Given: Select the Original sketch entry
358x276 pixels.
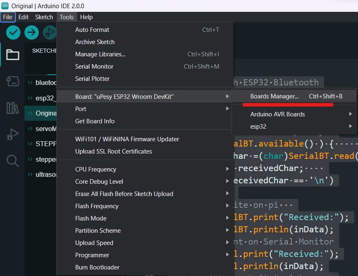Looking at the screenshot, I should [41, 113].
